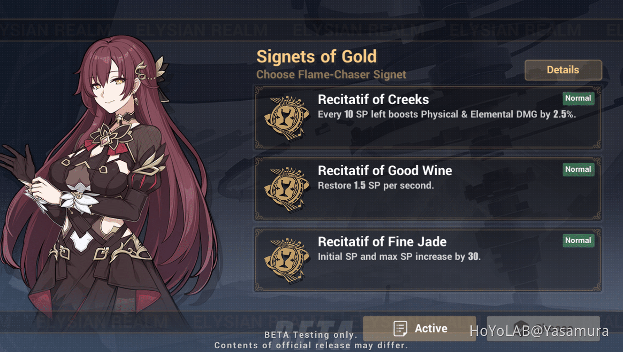Click Normal badge on Recitatif of Creeks

[x=578, y=98]
